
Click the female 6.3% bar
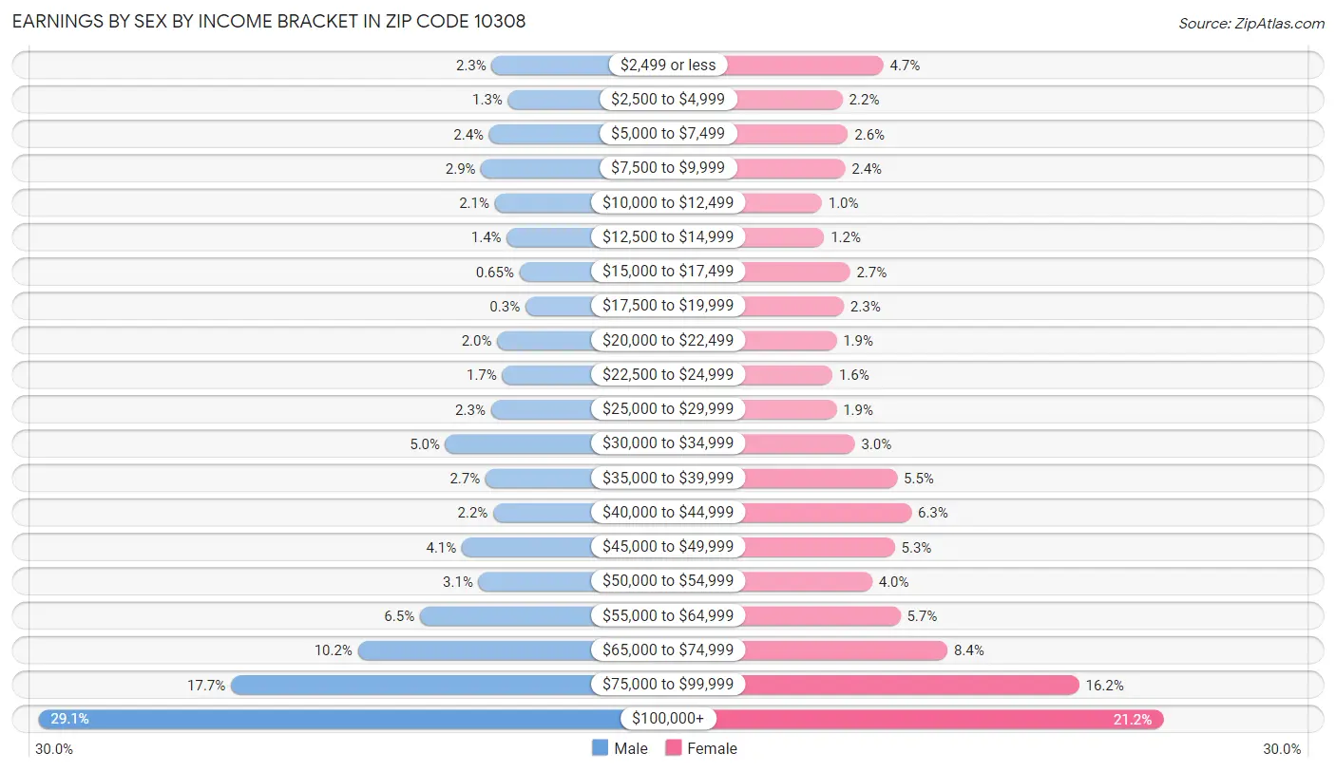827,513
